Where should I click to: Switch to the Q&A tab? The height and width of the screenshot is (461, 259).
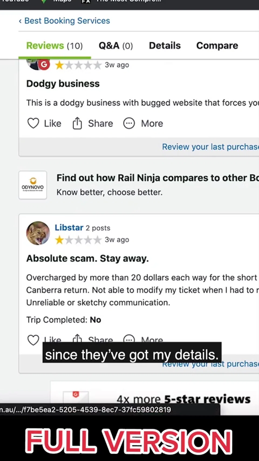pos(116,46)
